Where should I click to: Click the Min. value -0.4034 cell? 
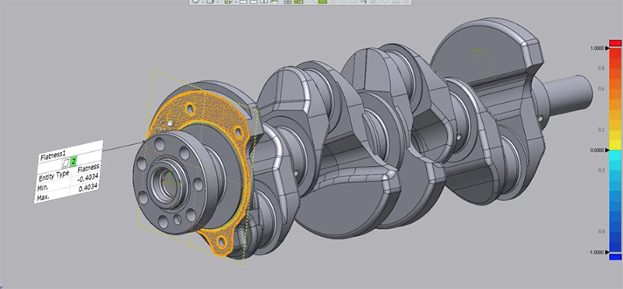[89, 178]
